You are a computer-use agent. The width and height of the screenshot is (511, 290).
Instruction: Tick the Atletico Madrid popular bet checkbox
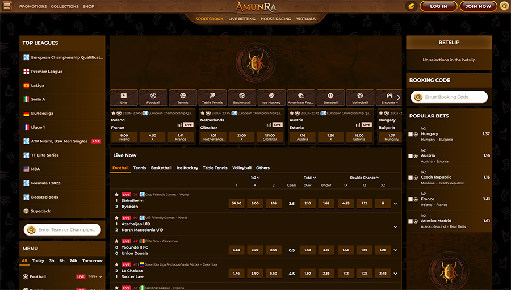coord(411,221)
